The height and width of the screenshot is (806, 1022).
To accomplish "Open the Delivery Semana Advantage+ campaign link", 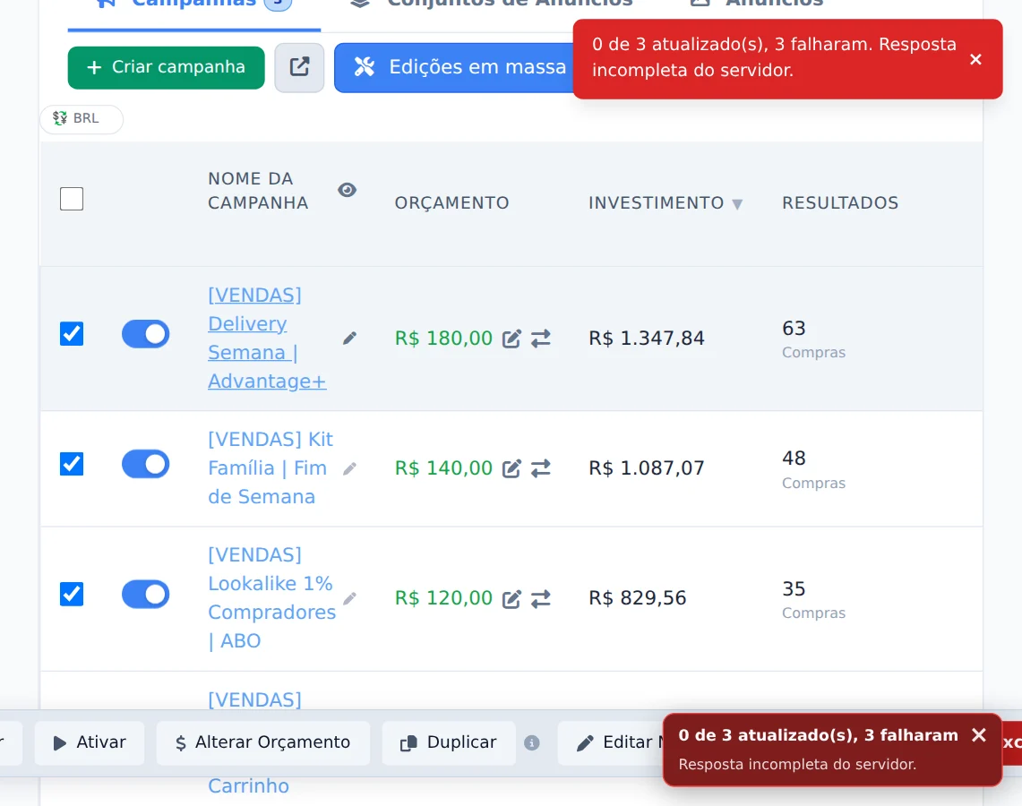I will click(x=267, y=338).
